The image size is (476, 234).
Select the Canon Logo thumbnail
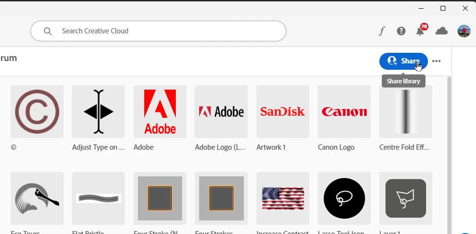[x=344, y=112]
